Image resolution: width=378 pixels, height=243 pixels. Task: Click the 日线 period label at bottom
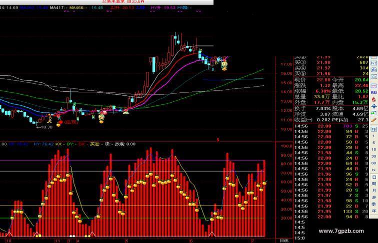[283, 241]
